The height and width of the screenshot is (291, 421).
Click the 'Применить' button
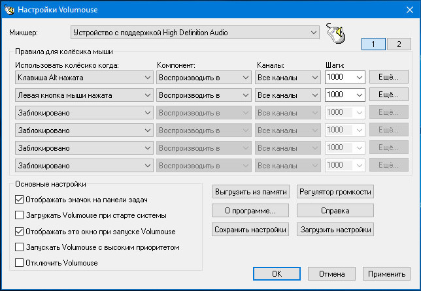point(388,273)
